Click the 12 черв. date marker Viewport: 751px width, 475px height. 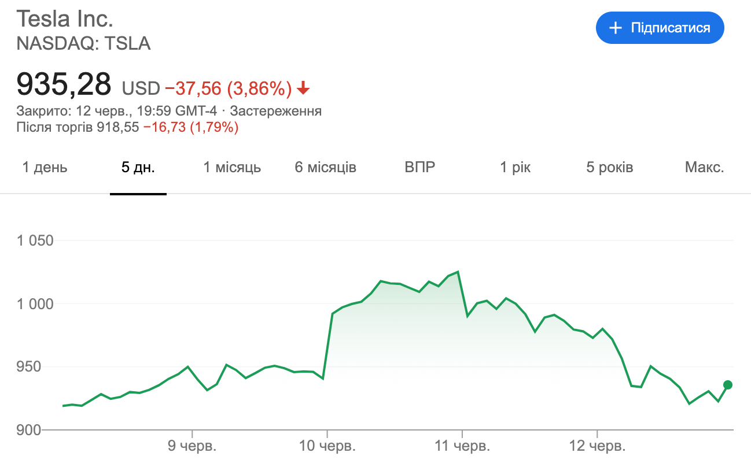click(x=597, y=447)
